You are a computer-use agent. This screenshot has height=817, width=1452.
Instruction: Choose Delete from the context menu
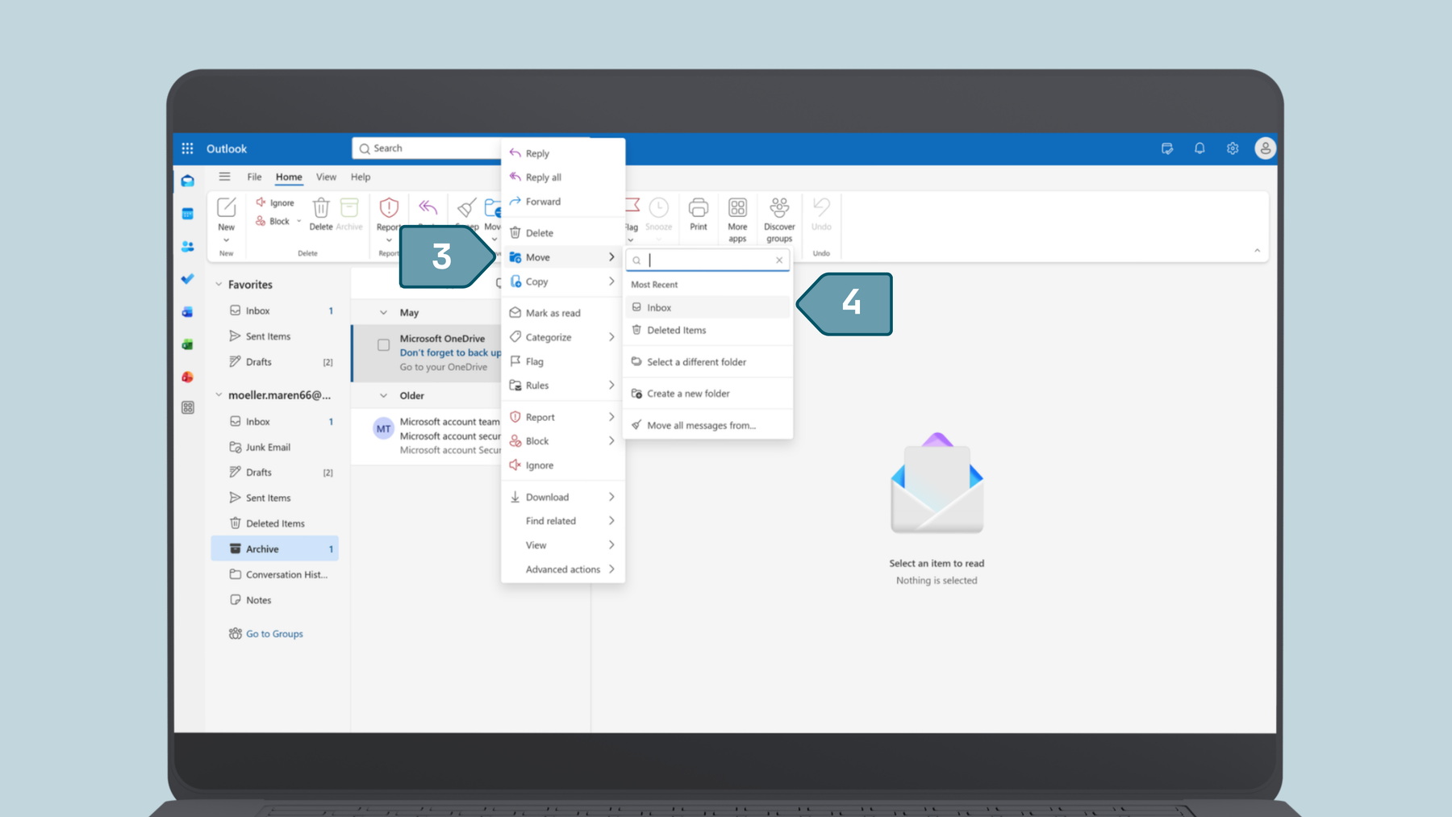pos(563,233)
